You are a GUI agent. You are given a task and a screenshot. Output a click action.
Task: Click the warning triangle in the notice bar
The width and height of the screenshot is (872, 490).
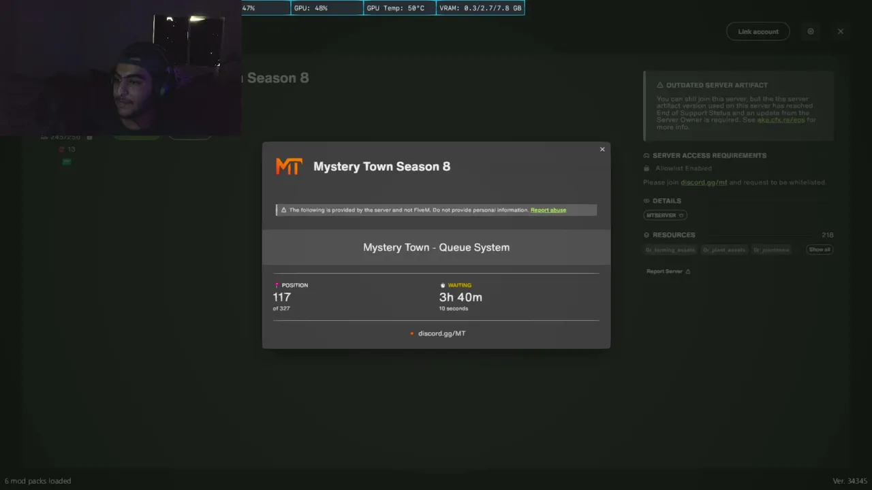click(284, 210)
